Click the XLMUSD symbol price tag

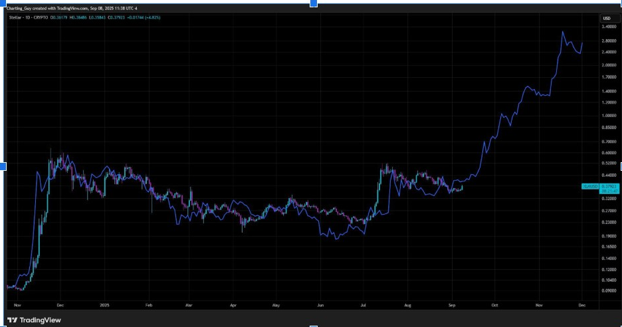[590, 186]
